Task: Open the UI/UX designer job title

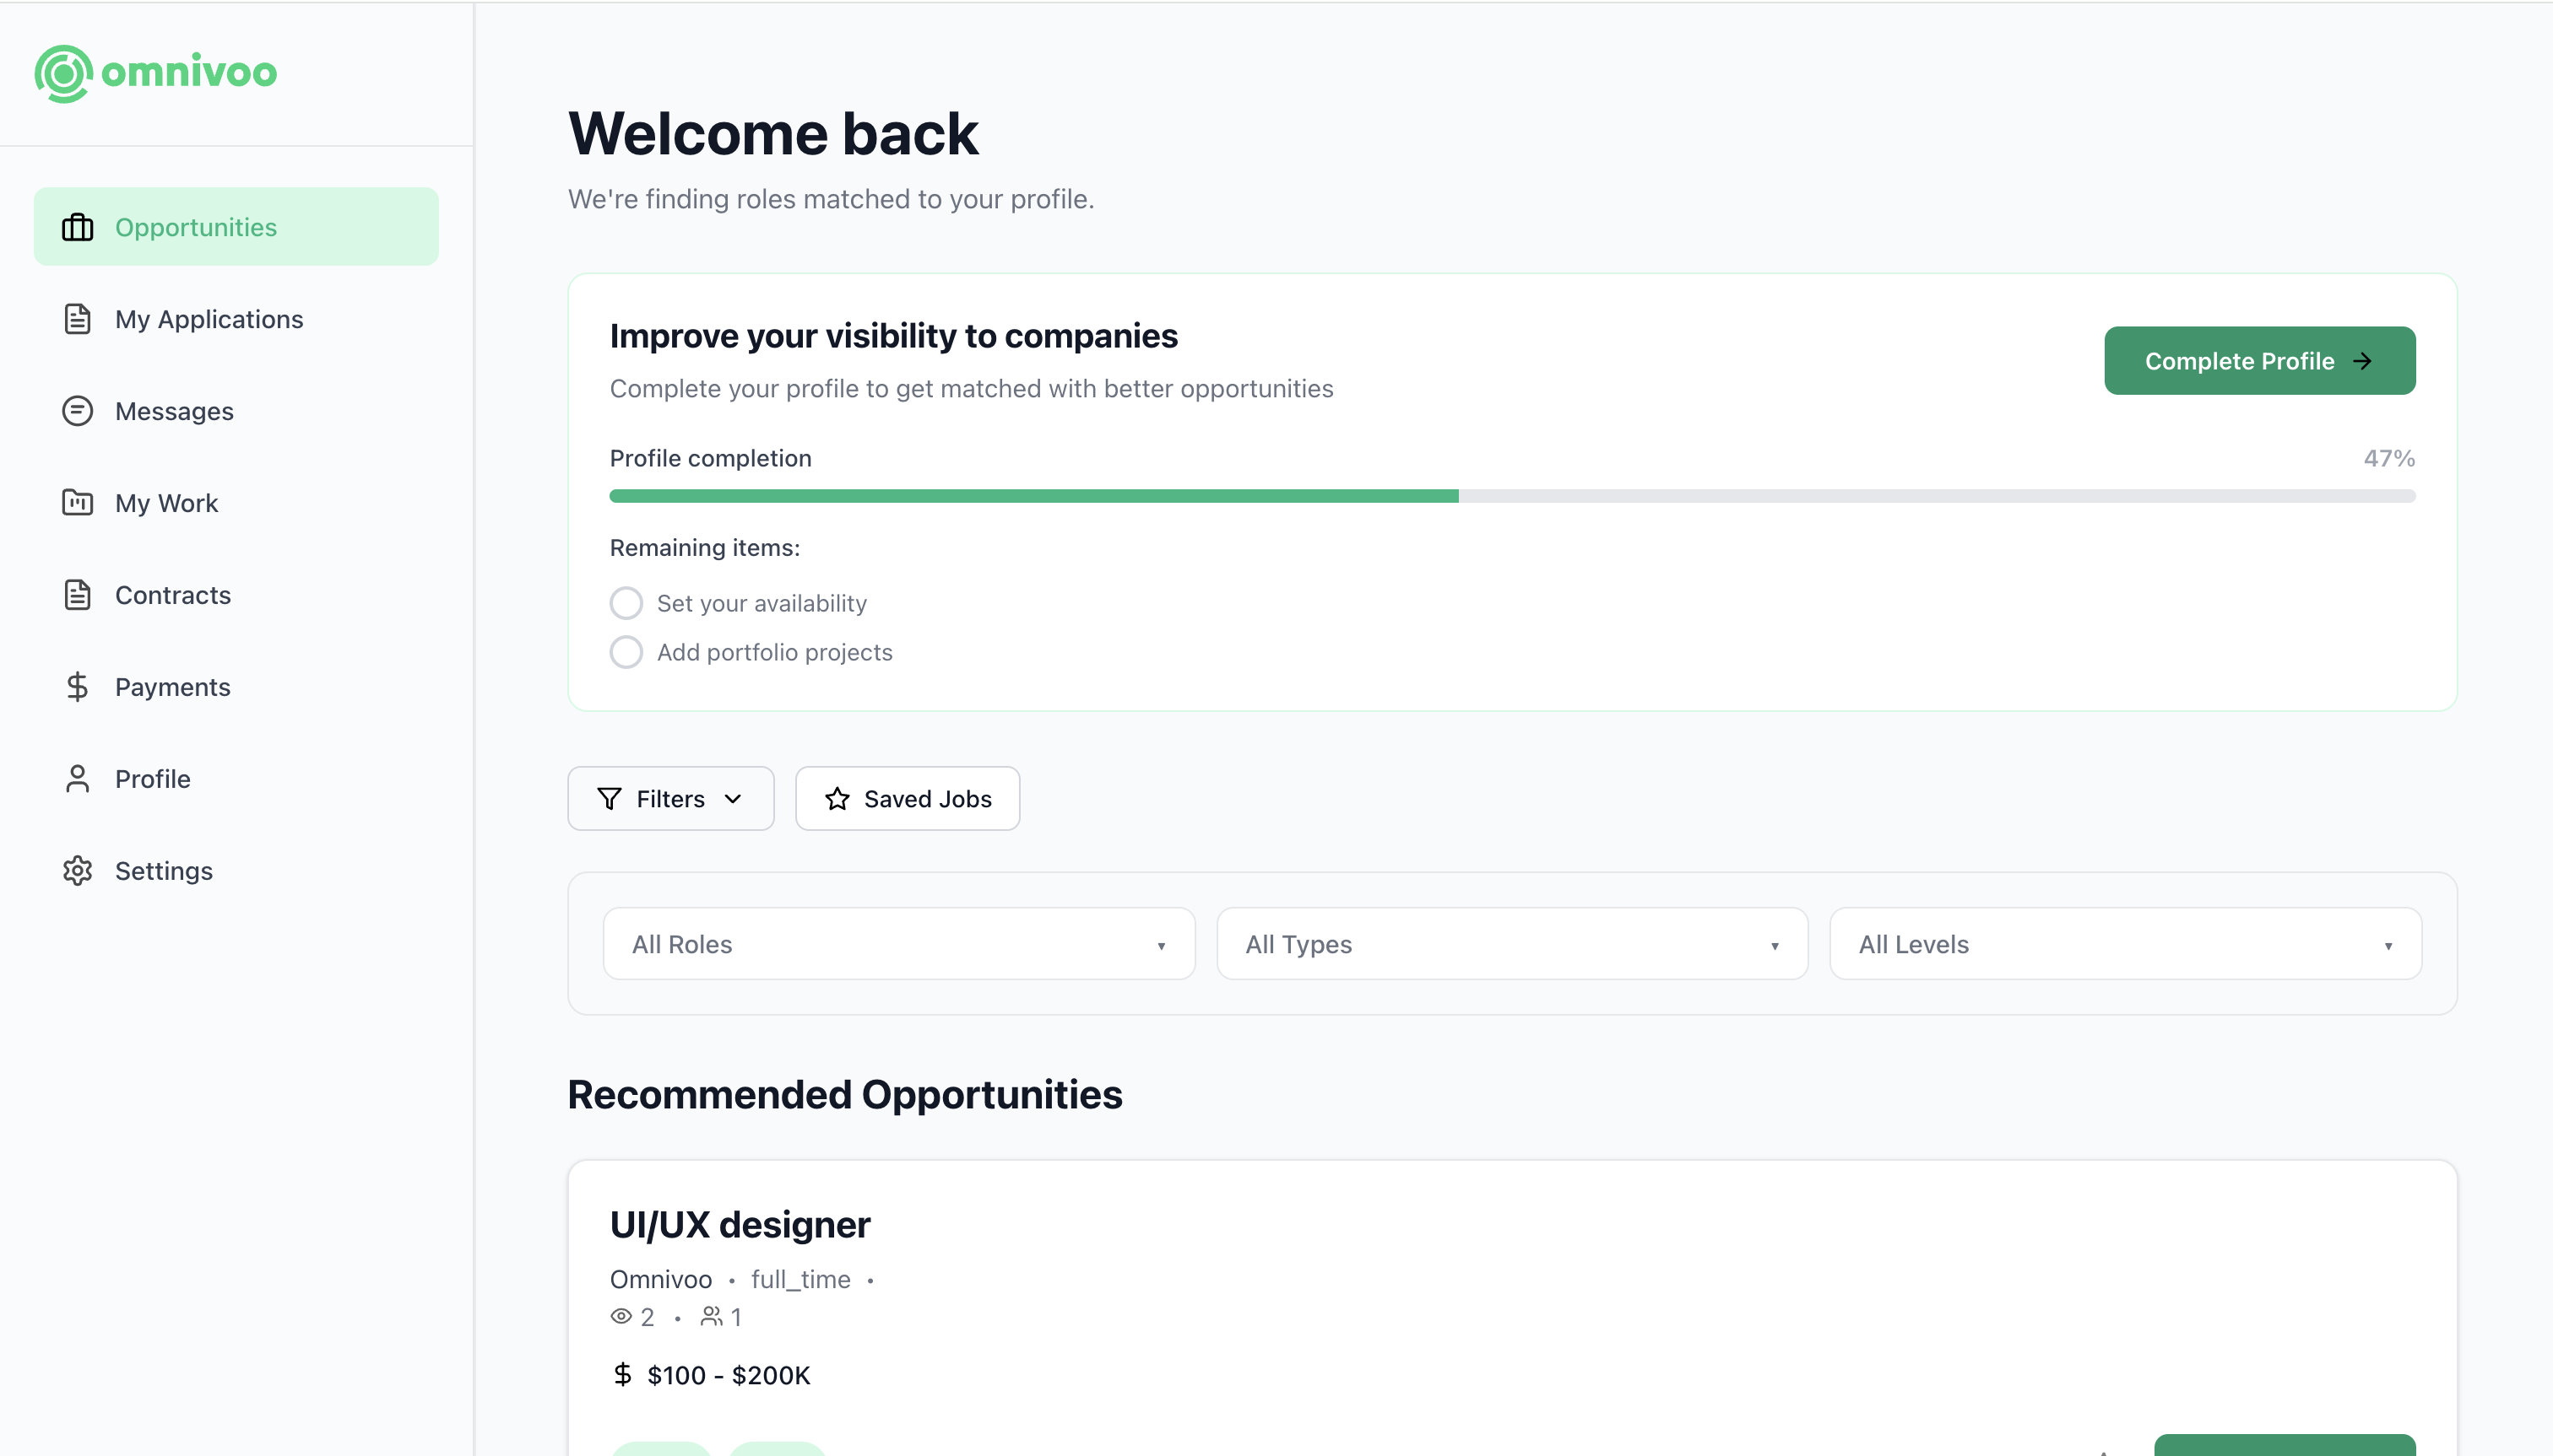Action: coord(740,1225)
